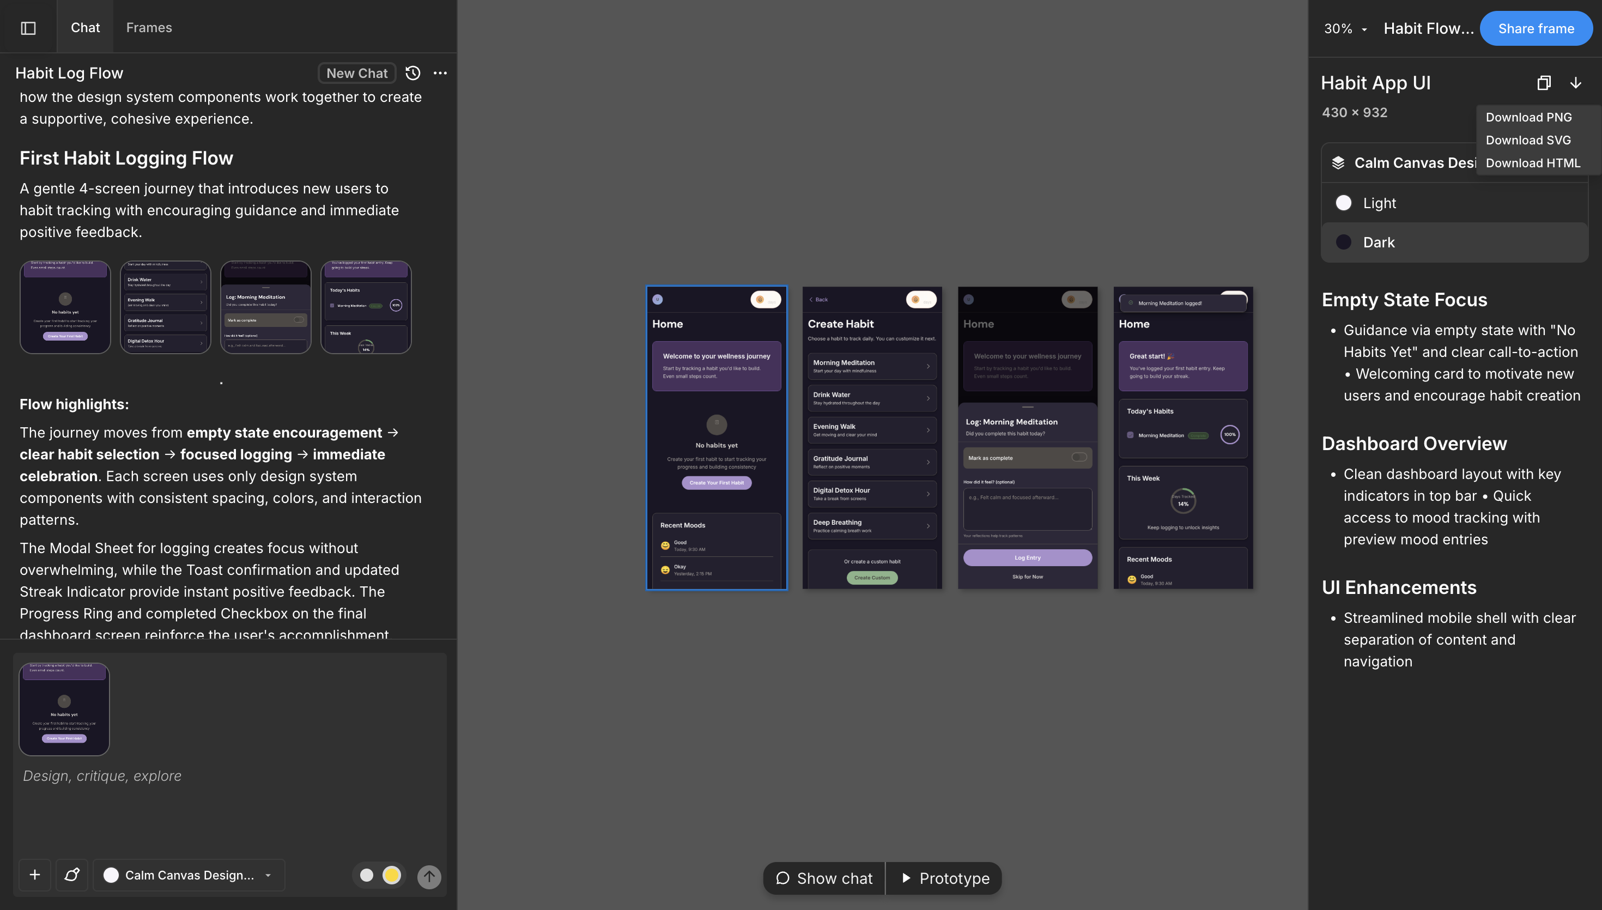Click the plus icon to attach content
This screenshot has height=910, width=1602.
coord(34,875)
